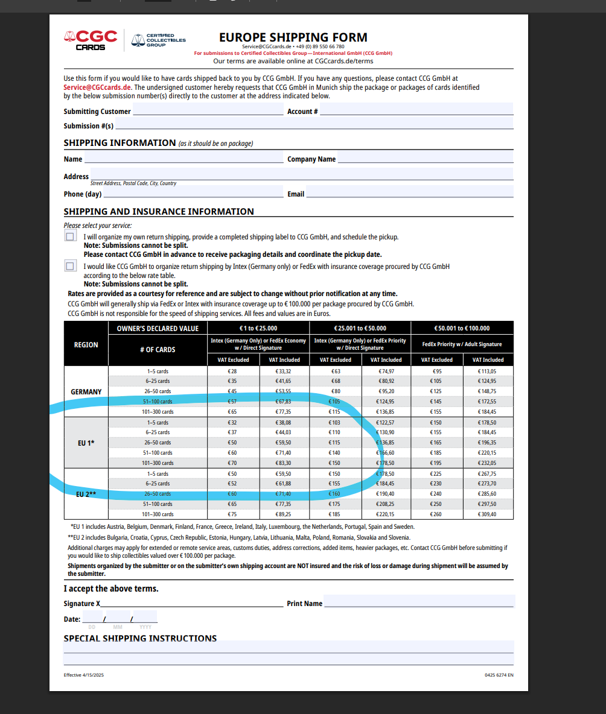606x714 pixels.
Task: Click the '€44,03' price cell
Action: (283, 432)
